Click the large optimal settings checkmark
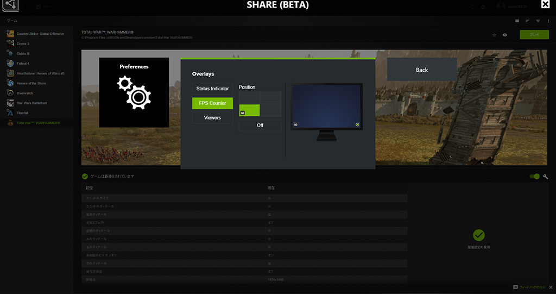Image resolution: width=556 pixels, height=294 pixels. tap(479, 235)
